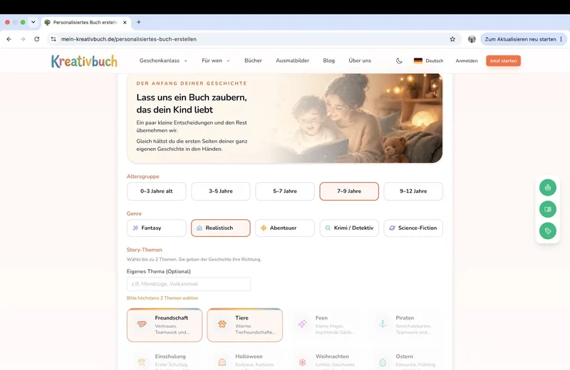This screenshot has height=370, width=570.
Task: Close the Personalisiertes Buch tab
Action: click(125, 22)
